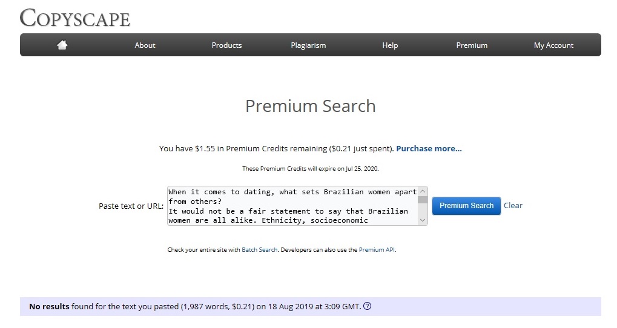Click the Paste text or URL label
The width and height of the screenshot is (617, 328).
tap(131, 206)
